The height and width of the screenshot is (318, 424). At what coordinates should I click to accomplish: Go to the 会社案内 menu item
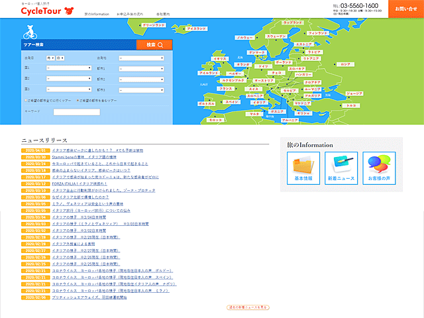point(162,13)
